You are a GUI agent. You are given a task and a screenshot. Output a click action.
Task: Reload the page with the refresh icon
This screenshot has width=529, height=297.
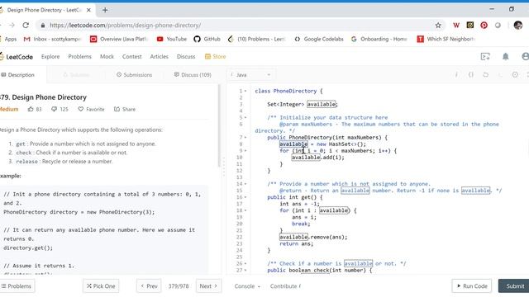point(26,26)
